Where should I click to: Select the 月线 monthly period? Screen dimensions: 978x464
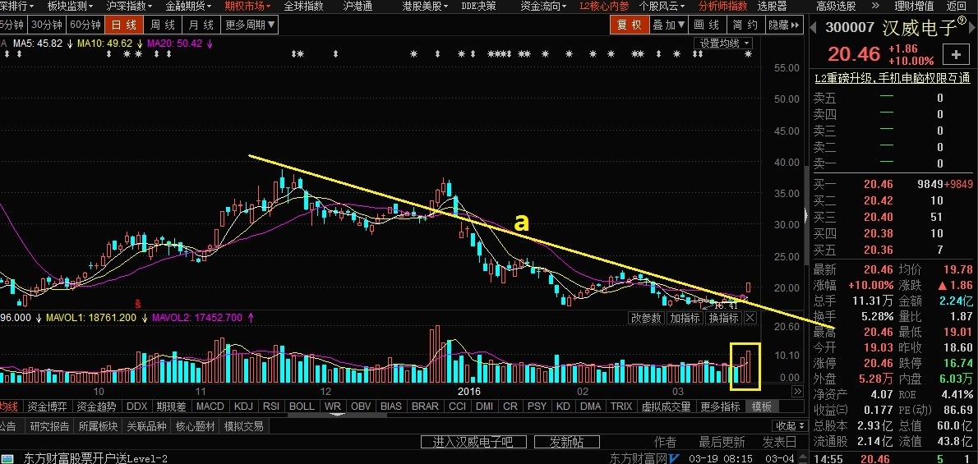(201, 25)
